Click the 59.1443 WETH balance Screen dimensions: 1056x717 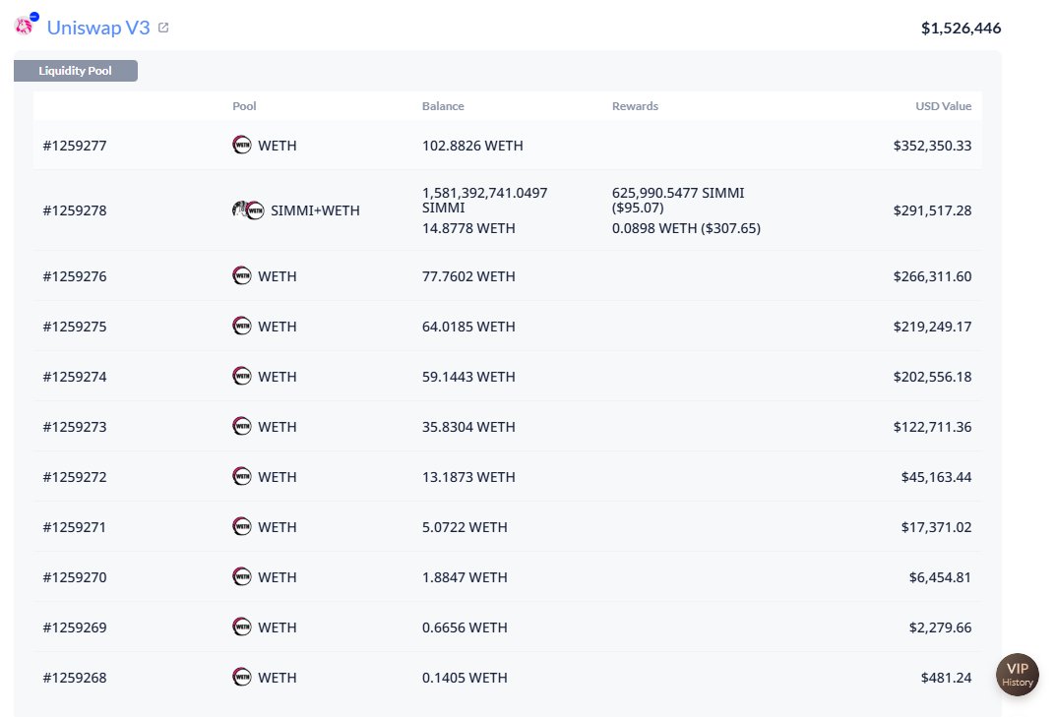point(468,377)
